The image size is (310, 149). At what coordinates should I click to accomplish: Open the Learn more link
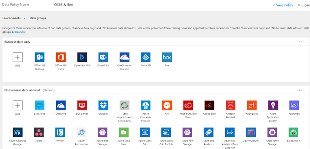click(19, 32)
